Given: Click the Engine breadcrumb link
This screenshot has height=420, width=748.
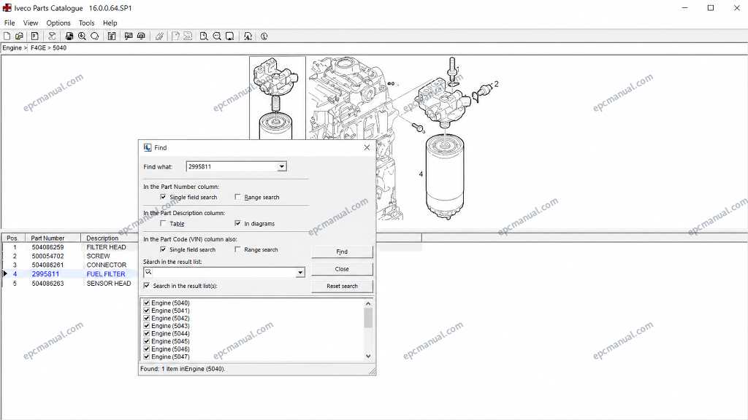Looking at the screenshot, I should pos(12,47).
